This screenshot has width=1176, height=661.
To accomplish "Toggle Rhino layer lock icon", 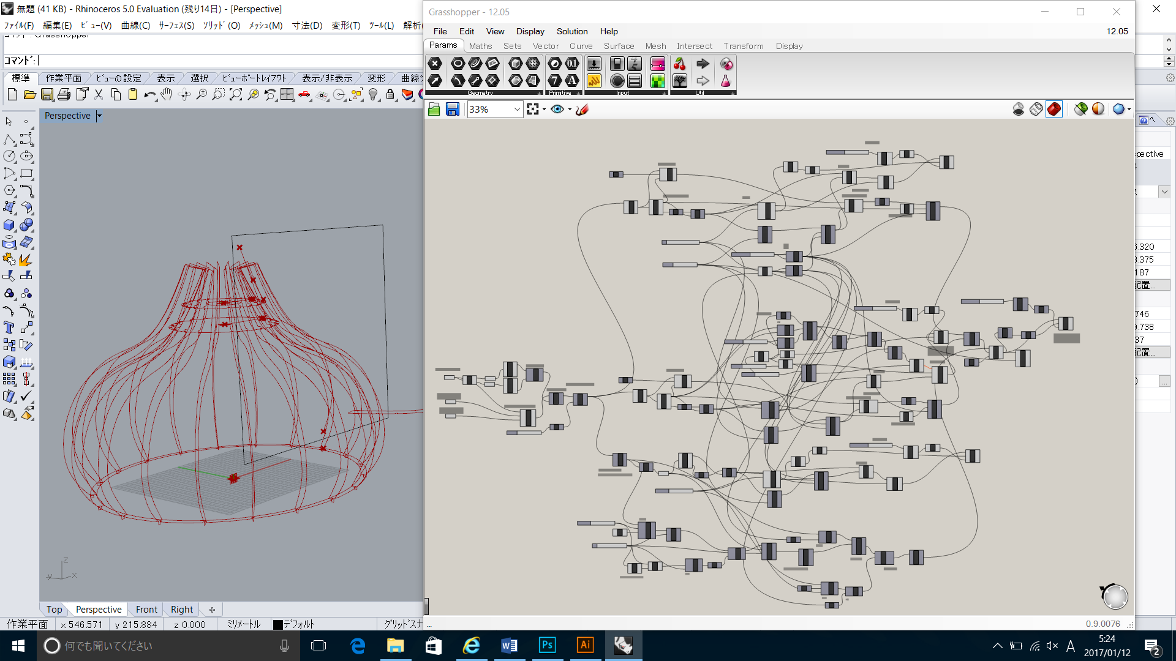I will [390, 94].
